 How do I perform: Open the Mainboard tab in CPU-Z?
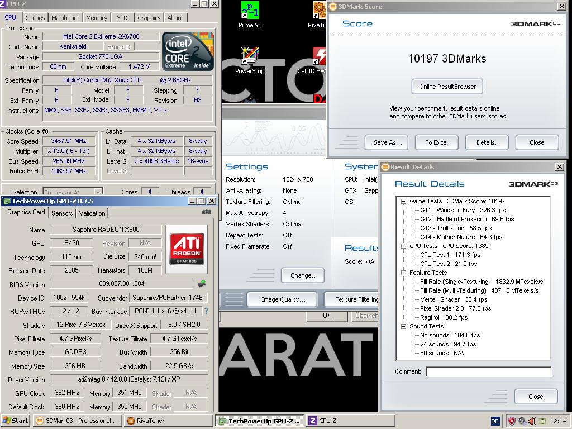(x=65, y=17)
